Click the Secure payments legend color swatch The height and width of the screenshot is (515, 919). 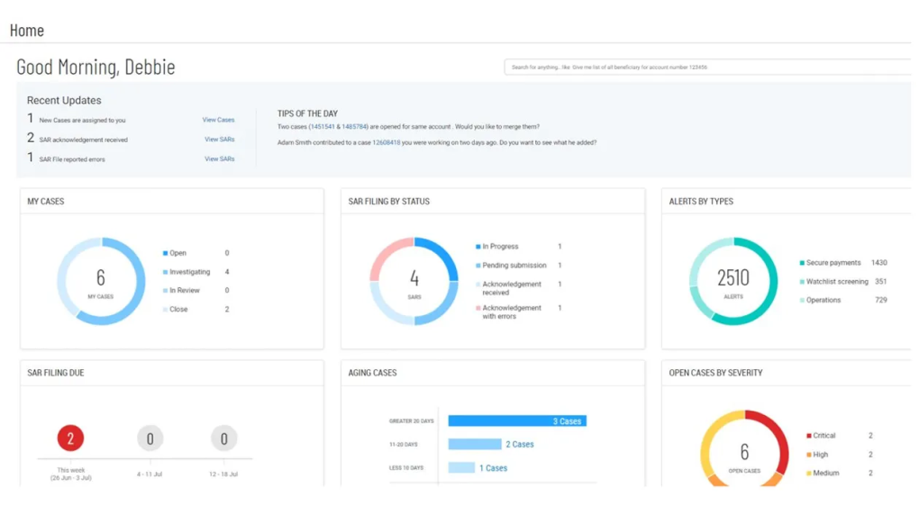[802, 263]
